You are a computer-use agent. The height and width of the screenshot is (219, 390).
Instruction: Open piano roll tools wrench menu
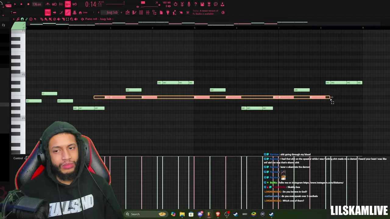[18, 19]
